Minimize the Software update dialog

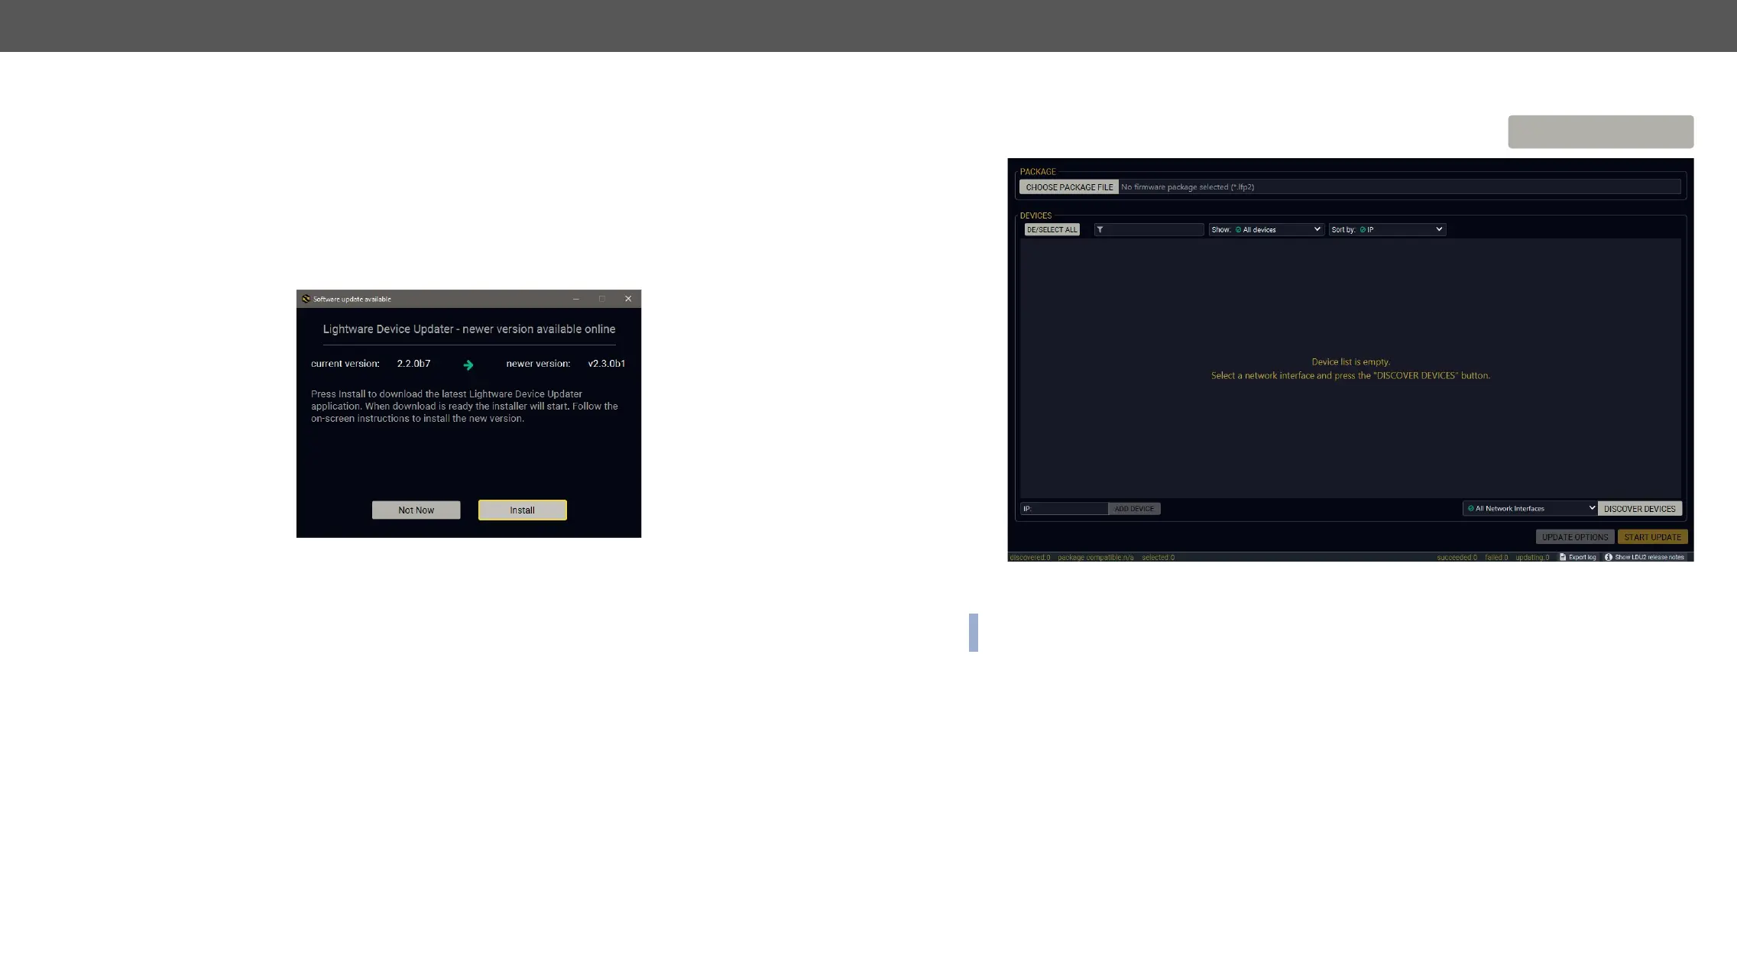pyautogui.click(x=576, y=299)
